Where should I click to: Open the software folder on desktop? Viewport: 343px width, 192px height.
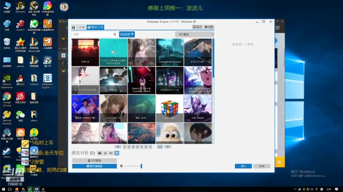click(x=34, y=80)
